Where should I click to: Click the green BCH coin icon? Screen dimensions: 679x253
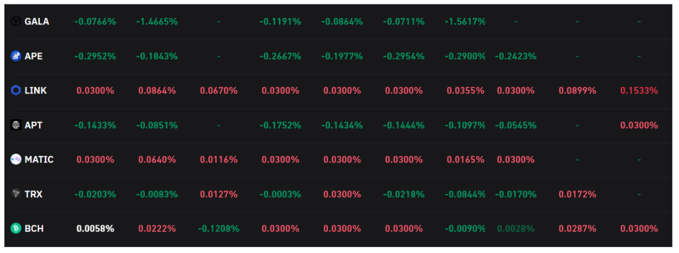(x=16, y=228)
